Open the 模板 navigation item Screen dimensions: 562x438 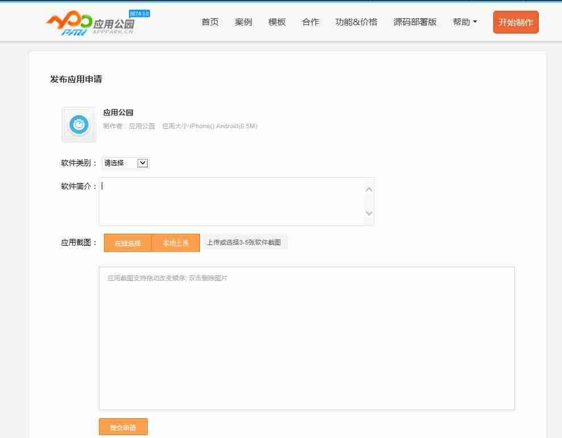click(277, 22)
